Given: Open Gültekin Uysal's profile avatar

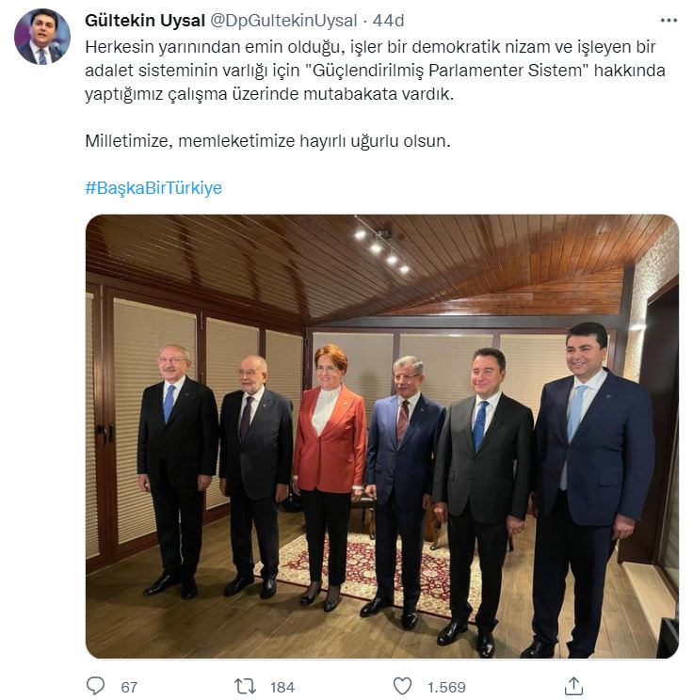Looking at the screenshot, I should point(42,36).
